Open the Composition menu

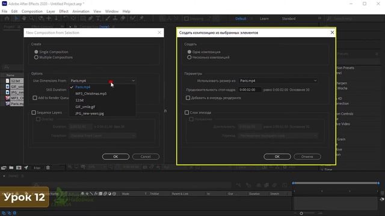pos(32,11)
